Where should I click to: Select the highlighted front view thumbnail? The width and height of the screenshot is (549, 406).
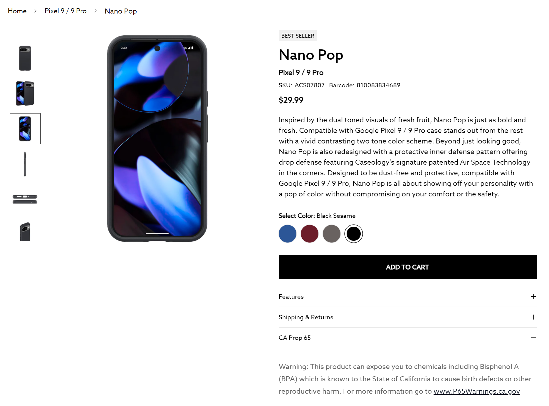tap(25, 128)
